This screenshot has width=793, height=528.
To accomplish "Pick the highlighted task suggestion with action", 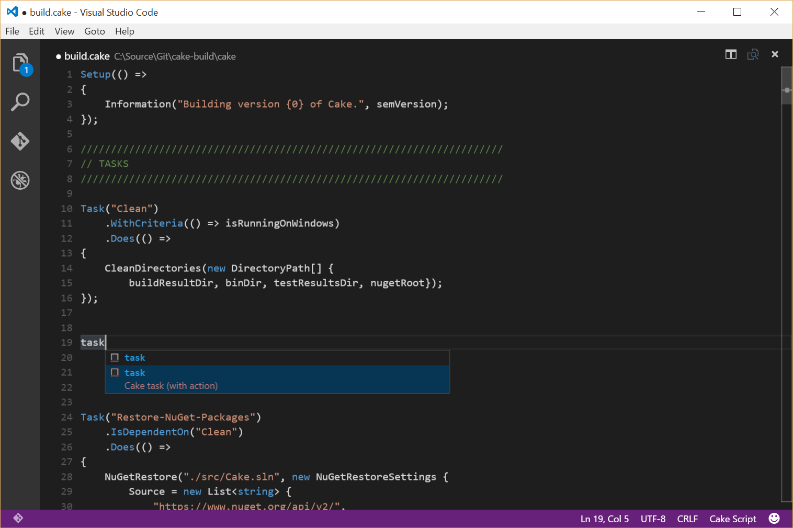I will 278,379.
